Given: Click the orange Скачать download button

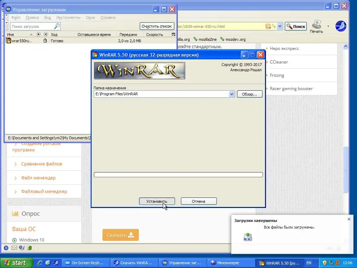Looking at the screenshot, I should point(120,235).
